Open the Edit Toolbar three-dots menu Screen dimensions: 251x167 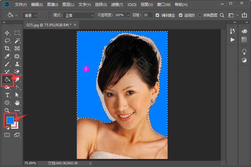pyautogui.click(x=17, y=111)
